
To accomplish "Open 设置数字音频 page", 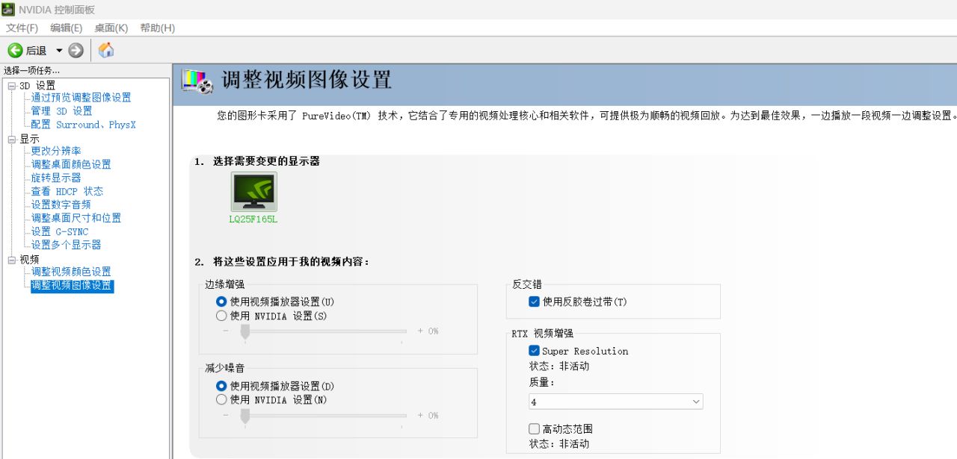I will 61,204.
